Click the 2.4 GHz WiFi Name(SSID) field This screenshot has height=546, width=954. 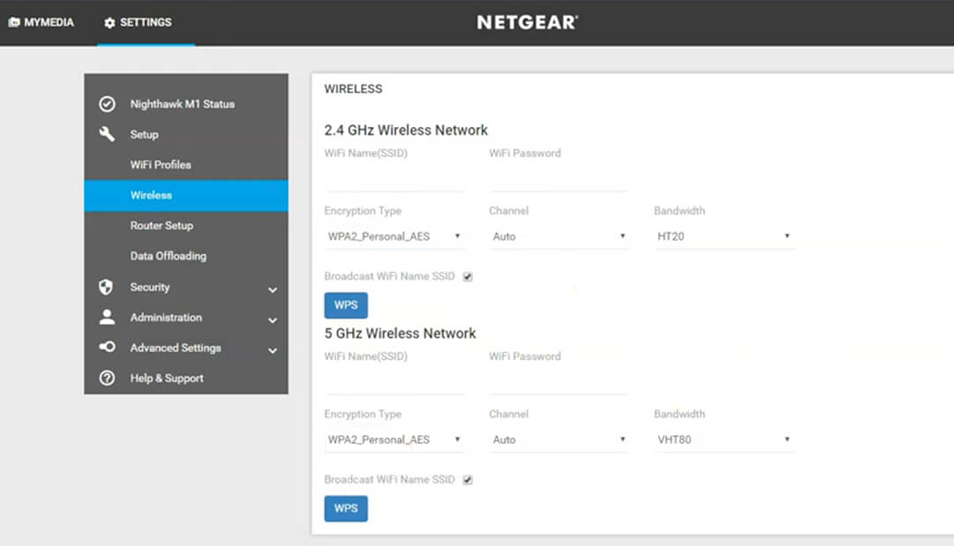(394, 179)
